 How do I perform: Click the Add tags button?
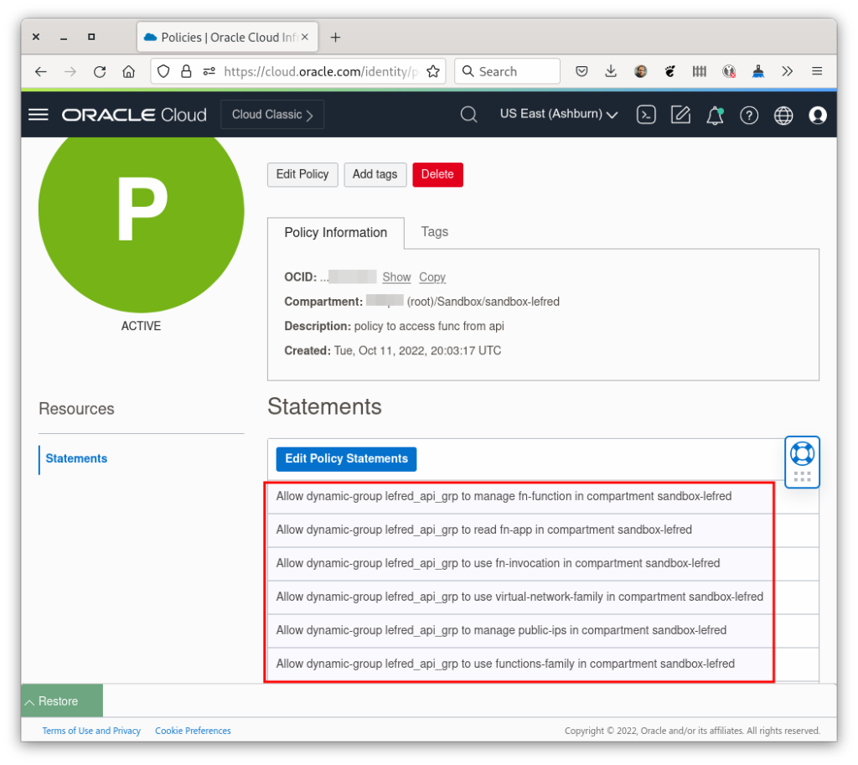pos(375,174)
